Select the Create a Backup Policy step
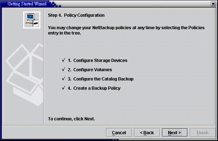This screenshot has height=141, width=218. [x=94, y=88]
